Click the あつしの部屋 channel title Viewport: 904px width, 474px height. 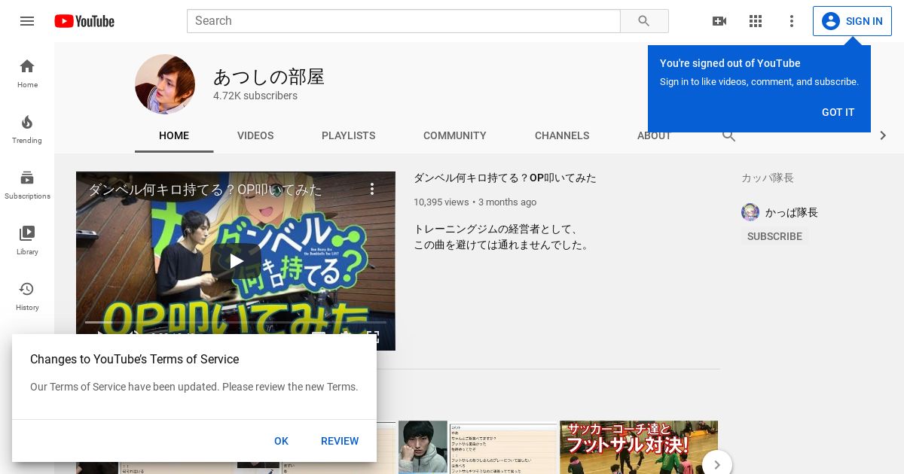pos(269,77)
